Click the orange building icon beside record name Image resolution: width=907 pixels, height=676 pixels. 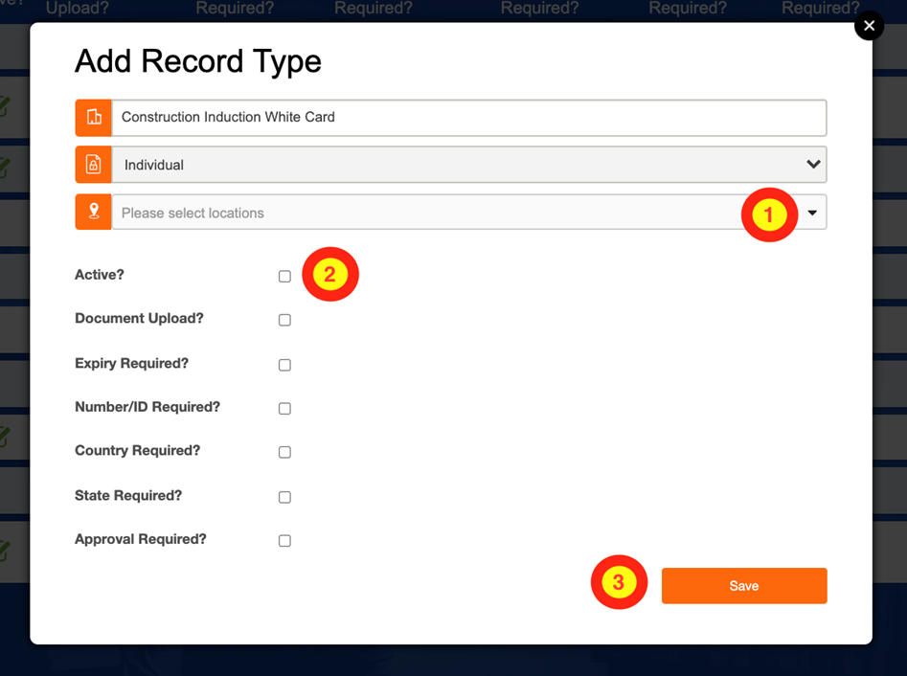pos(93,118)
